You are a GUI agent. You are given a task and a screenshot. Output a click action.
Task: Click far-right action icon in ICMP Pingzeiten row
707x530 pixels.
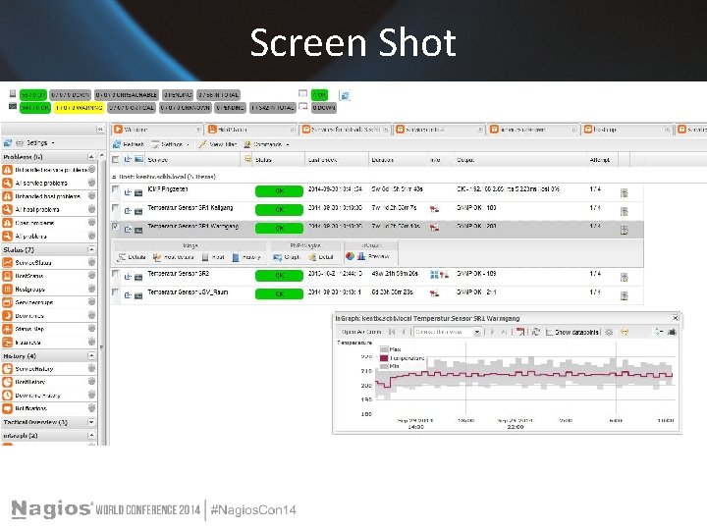(x=625, y=193)
